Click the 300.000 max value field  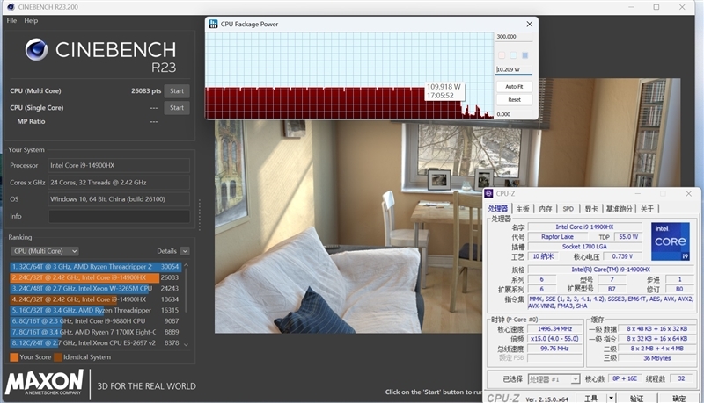pos(514,37)
